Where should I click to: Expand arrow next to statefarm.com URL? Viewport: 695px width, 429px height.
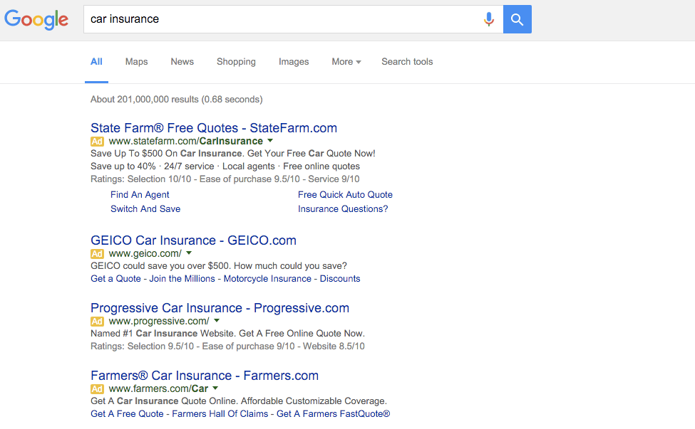pyautogui.click(x=270, y=141)
